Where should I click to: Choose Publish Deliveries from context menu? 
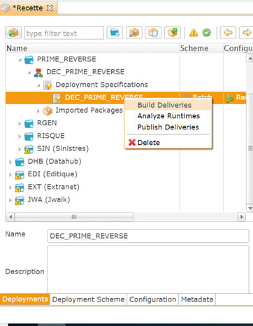tap(168, 127)
